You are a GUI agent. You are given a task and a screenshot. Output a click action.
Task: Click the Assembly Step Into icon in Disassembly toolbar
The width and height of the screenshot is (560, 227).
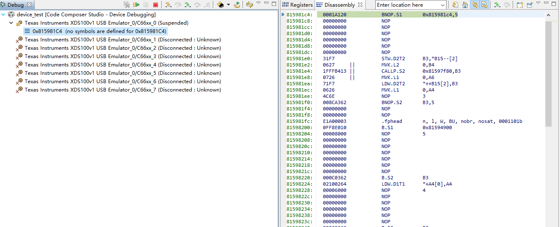click(497, 5)
